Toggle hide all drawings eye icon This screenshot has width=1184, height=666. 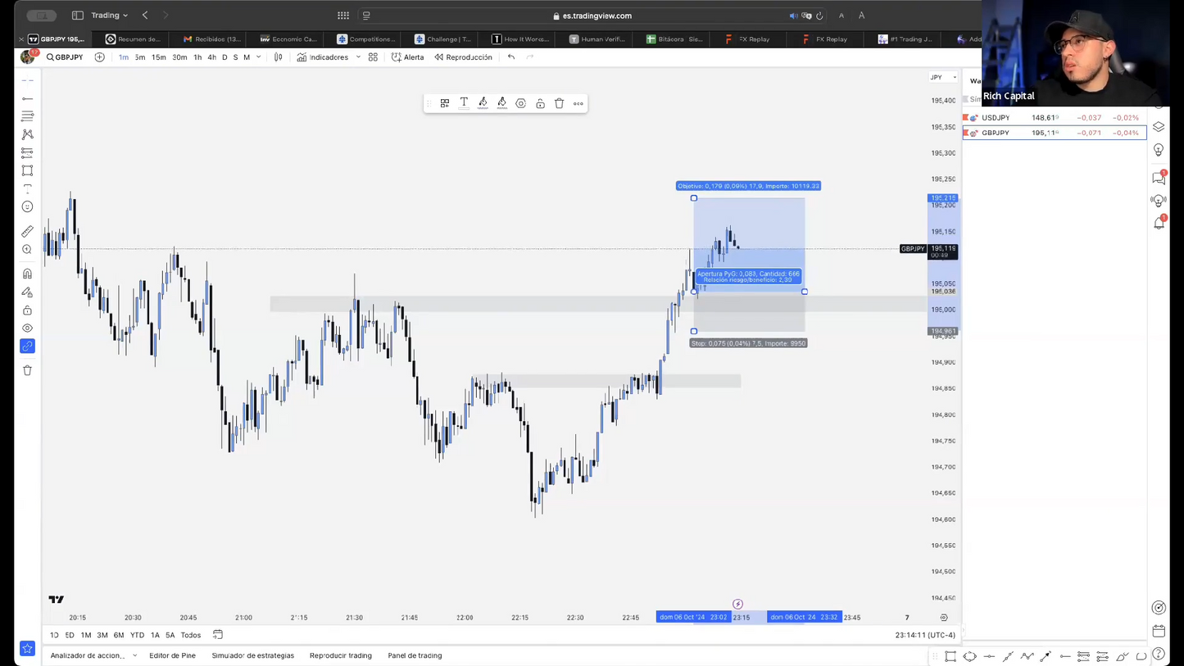[27, 328]
